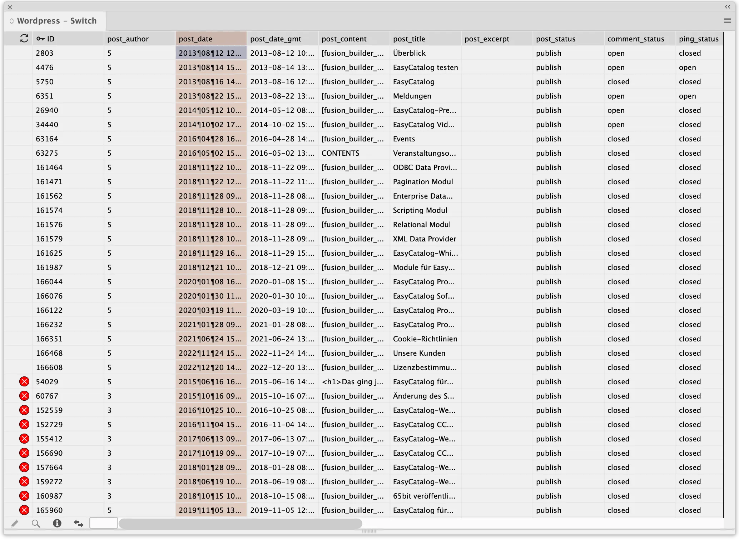
Task: Open the information icon at bottom
Action: tap(57, 523)
